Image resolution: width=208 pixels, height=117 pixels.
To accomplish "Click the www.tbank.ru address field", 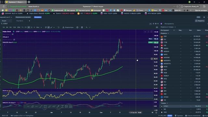I will click(x=34, y=6).
